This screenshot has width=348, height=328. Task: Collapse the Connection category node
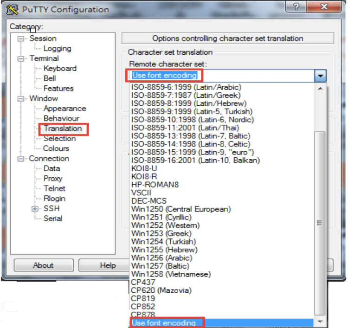tap(21, 159)
